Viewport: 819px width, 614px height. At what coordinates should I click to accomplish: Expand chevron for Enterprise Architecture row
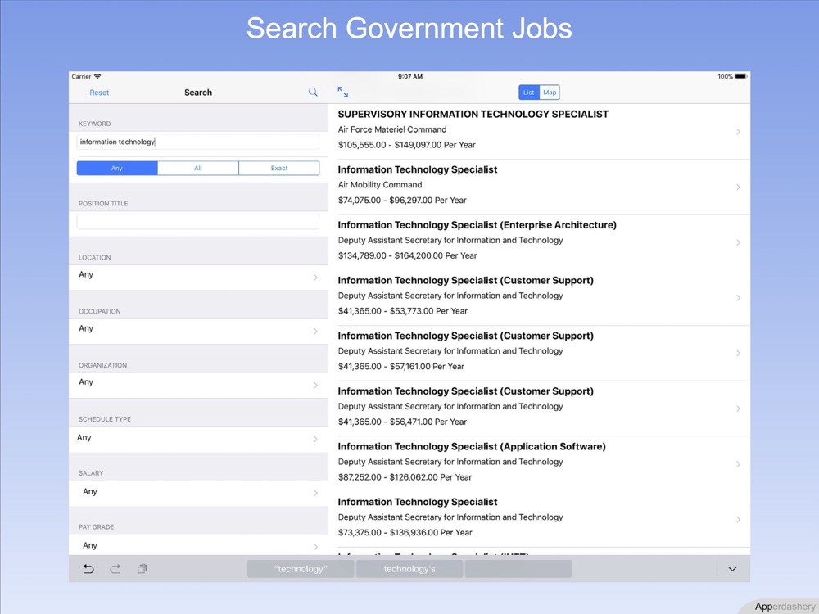pyautogui.click(x=738, y=242)
